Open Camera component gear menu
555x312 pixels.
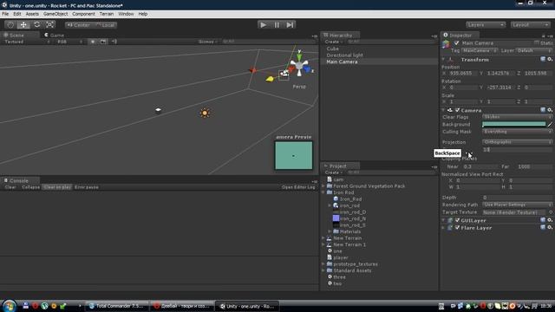click(x=549, y=110)
